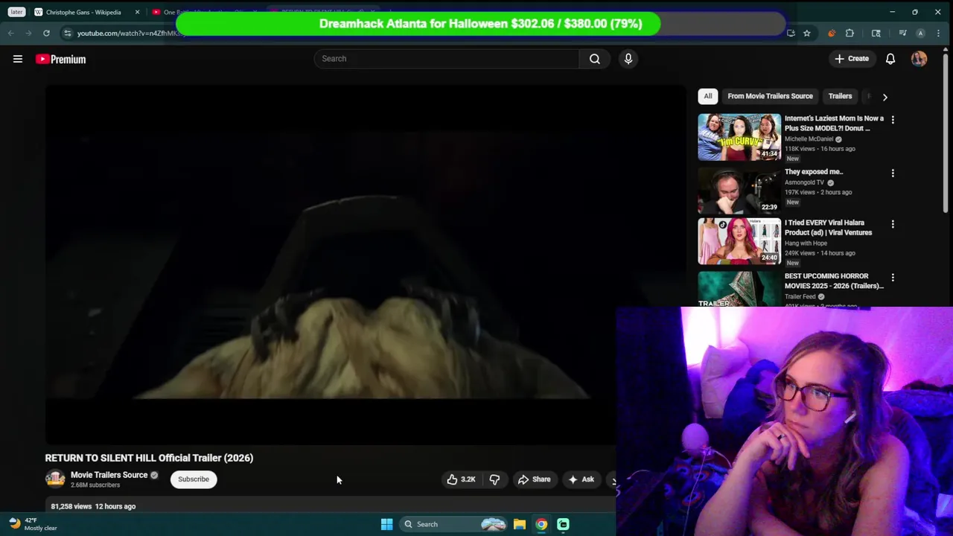This screenshot has width=953, height=536.
Task: Open Chrome profile icon in toolbar
Action: pyautogui.click(x=920, y=33)
